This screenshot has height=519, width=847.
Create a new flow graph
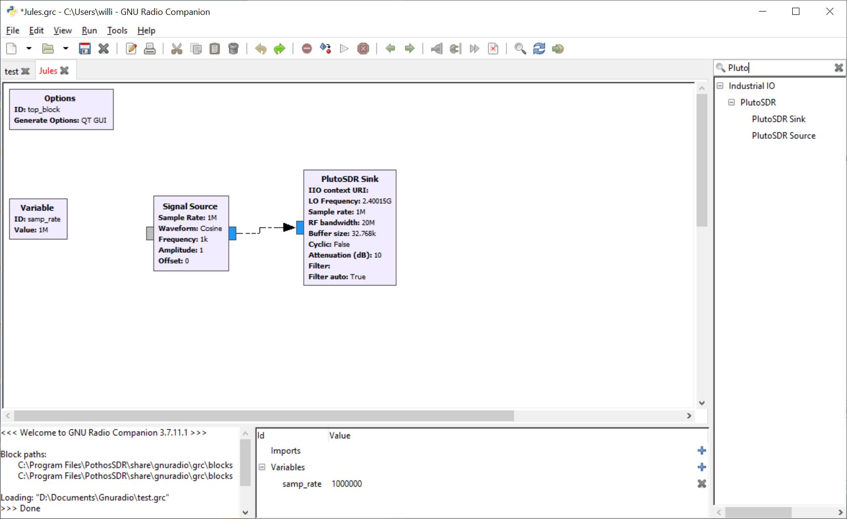[12, 49]
